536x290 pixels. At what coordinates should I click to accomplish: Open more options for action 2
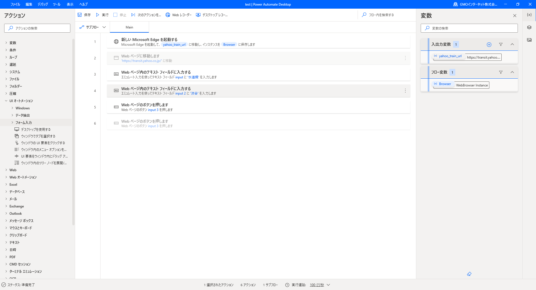pyautogui.click(x=405, y=58)
